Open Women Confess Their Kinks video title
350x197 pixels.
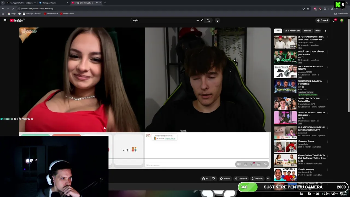311,157
